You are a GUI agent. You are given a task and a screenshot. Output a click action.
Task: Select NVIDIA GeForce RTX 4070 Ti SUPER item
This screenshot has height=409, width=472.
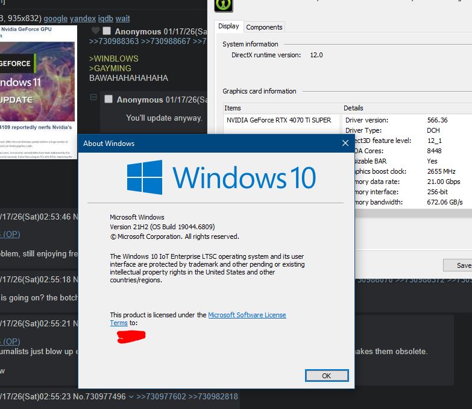[x=278, y=120]
